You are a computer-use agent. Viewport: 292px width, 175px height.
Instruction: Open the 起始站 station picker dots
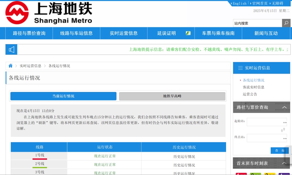point(285,122)
